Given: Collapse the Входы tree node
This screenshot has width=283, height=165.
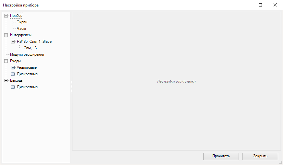Looking at the screenshot, I should click(x=6, y=61).
